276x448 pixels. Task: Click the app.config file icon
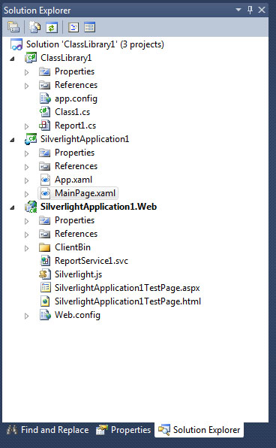pos(45,98)
